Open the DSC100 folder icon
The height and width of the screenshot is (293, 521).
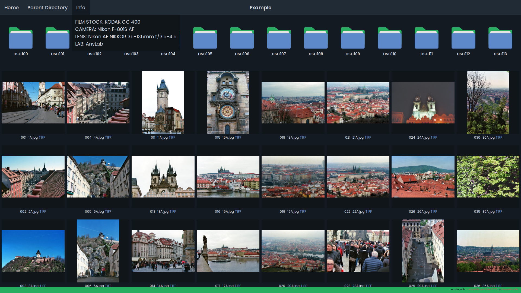(21, 38)
